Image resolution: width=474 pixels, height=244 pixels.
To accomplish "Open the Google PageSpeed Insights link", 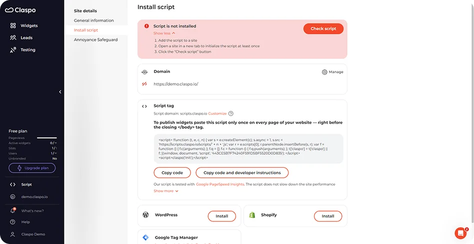I will [220, 184].
